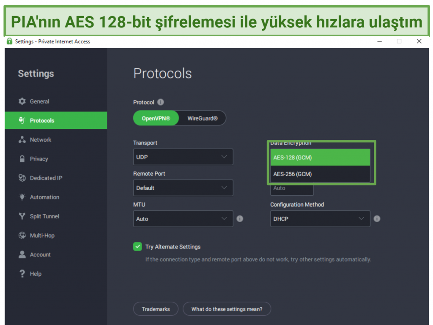Viewport: 433px width, 325px height.
Task: Open the Account settings section
Action: pyautogui.click(x=40, y=255)
